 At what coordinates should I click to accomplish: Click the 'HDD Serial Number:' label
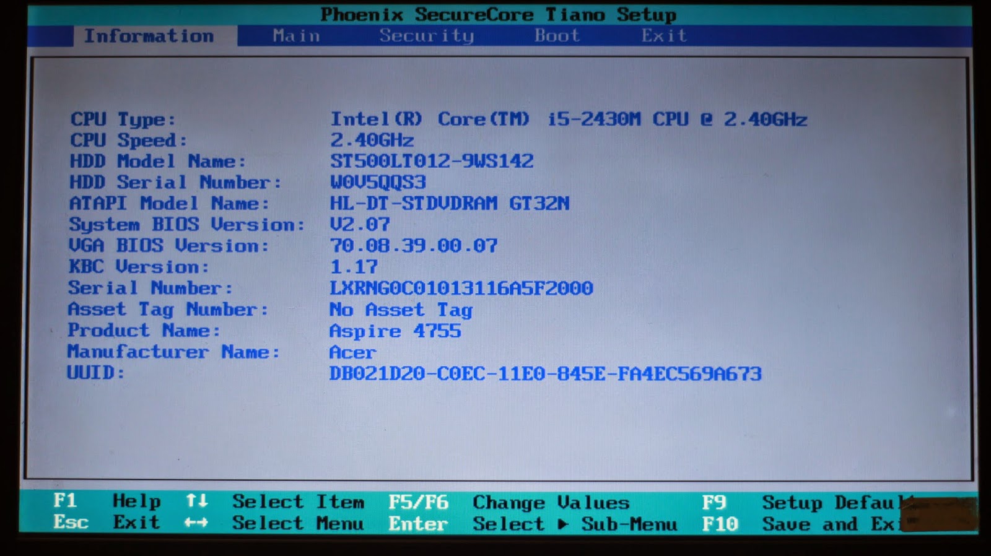point(175,182)
